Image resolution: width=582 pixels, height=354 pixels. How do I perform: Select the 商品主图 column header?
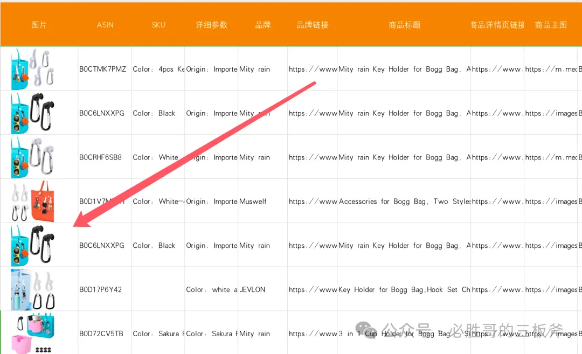click(551, 25)
